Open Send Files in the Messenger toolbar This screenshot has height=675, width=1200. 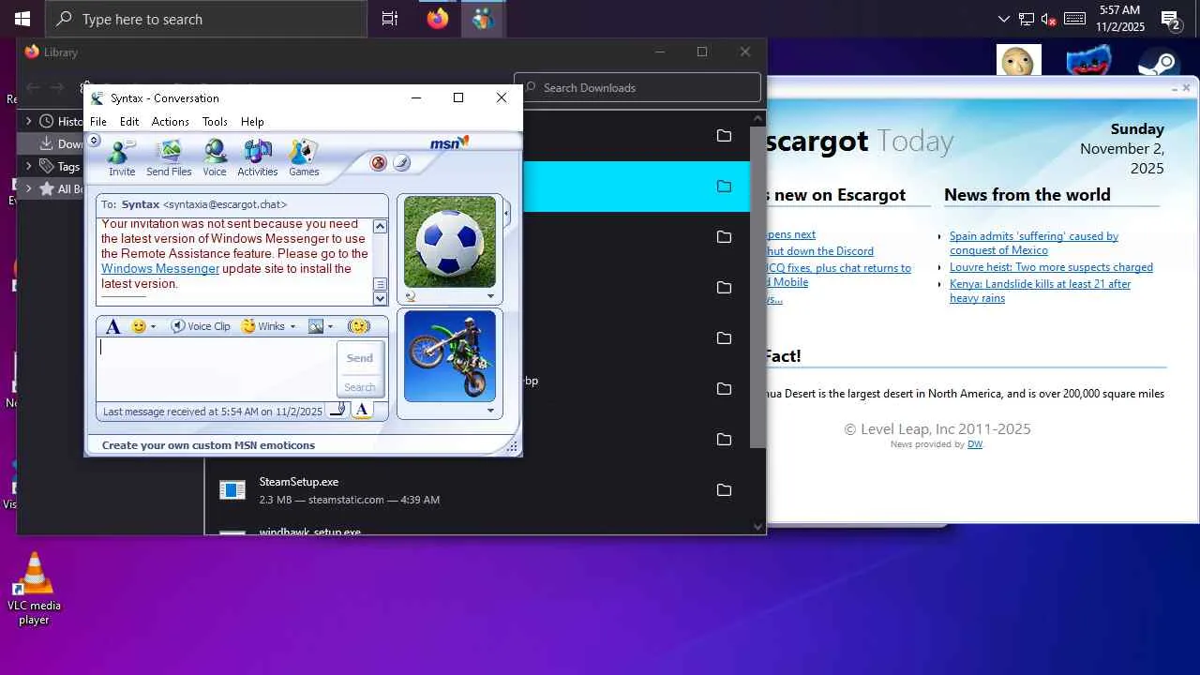click(x=169, y=157)
